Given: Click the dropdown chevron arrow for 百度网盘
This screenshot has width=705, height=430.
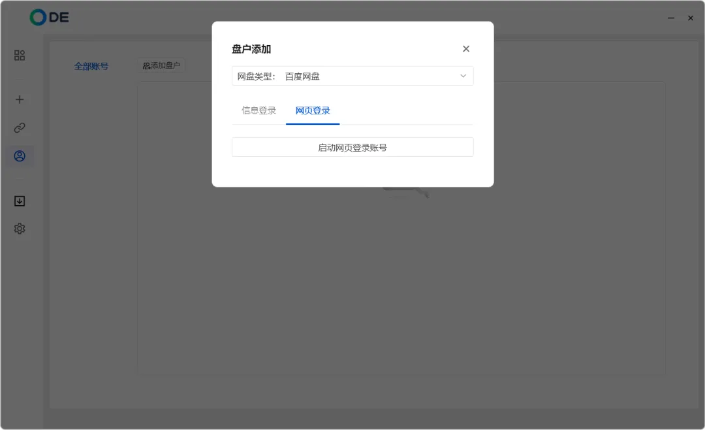Looking at the screenshot, I should [x=463, y=76].
